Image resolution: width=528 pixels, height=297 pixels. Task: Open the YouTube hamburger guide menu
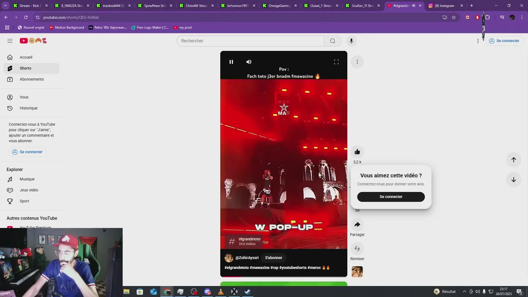[x=10, y=41]
